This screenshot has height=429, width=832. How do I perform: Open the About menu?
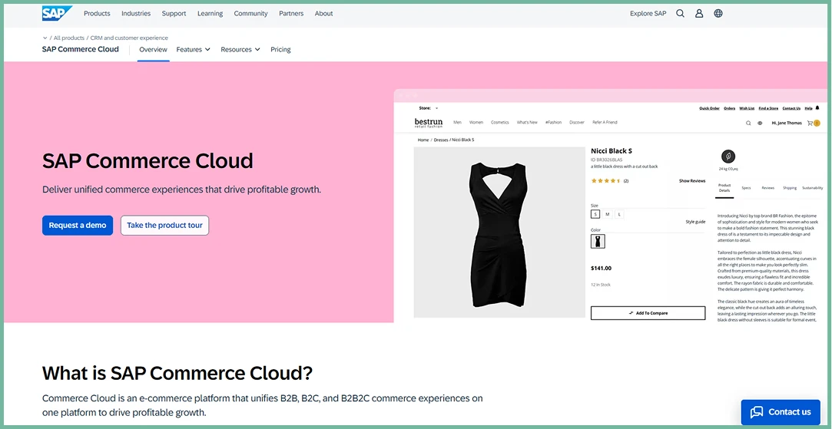pyautogui.click(x=323, y=14)
